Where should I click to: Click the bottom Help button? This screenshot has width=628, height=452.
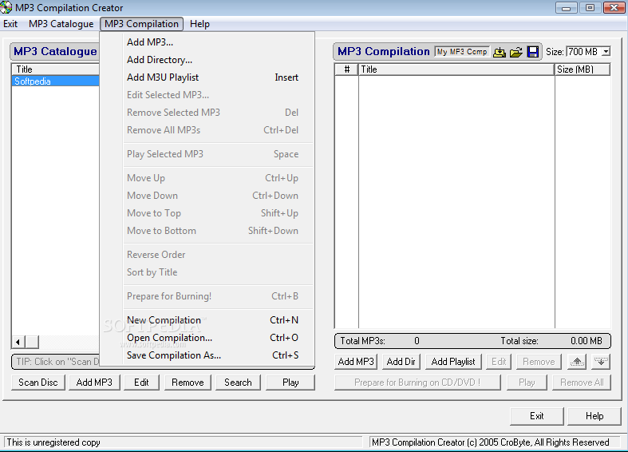click(594, 416)
